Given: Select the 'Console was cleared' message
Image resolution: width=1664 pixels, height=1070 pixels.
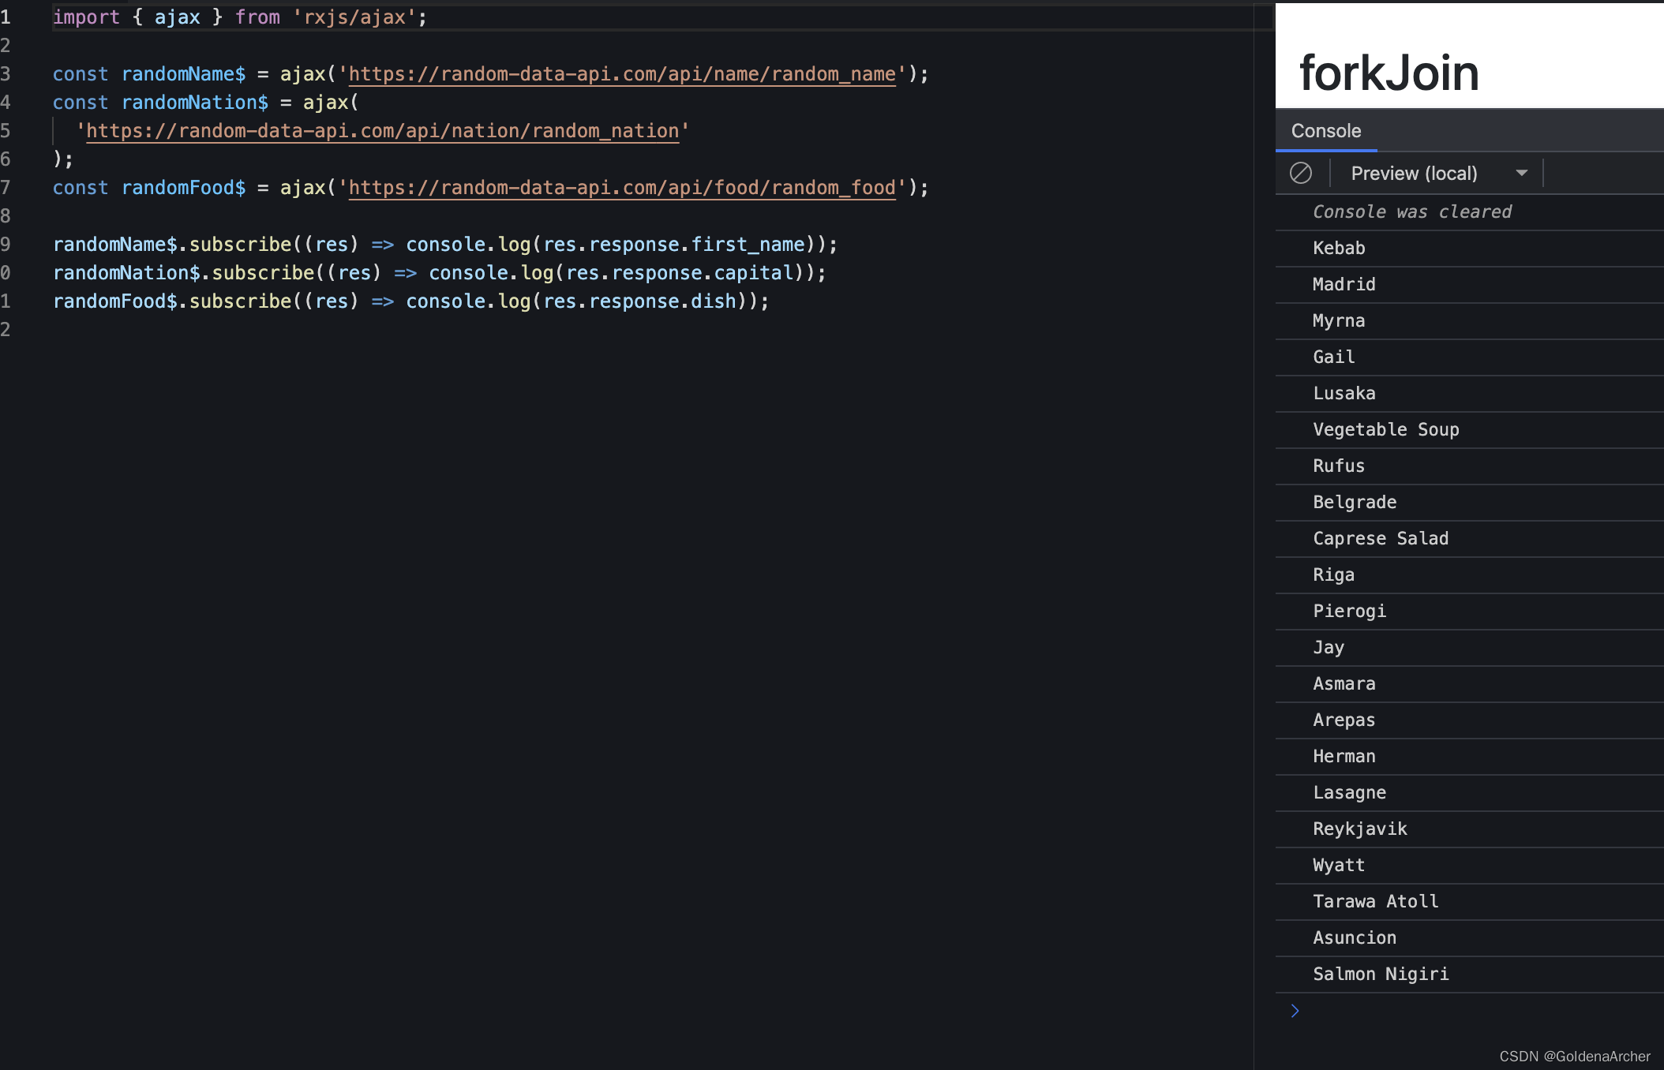Looking at the screenshot, I should [x=1412, y=211].
